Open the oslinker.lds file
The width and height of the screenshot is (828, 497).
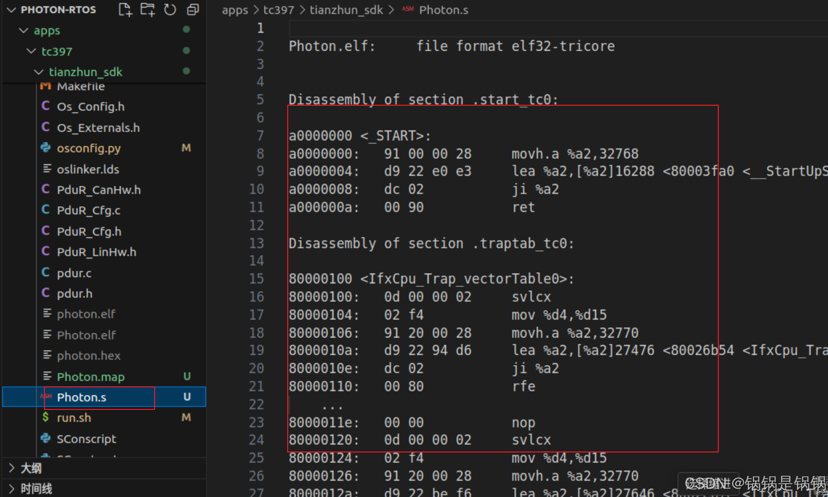point(88,169)
